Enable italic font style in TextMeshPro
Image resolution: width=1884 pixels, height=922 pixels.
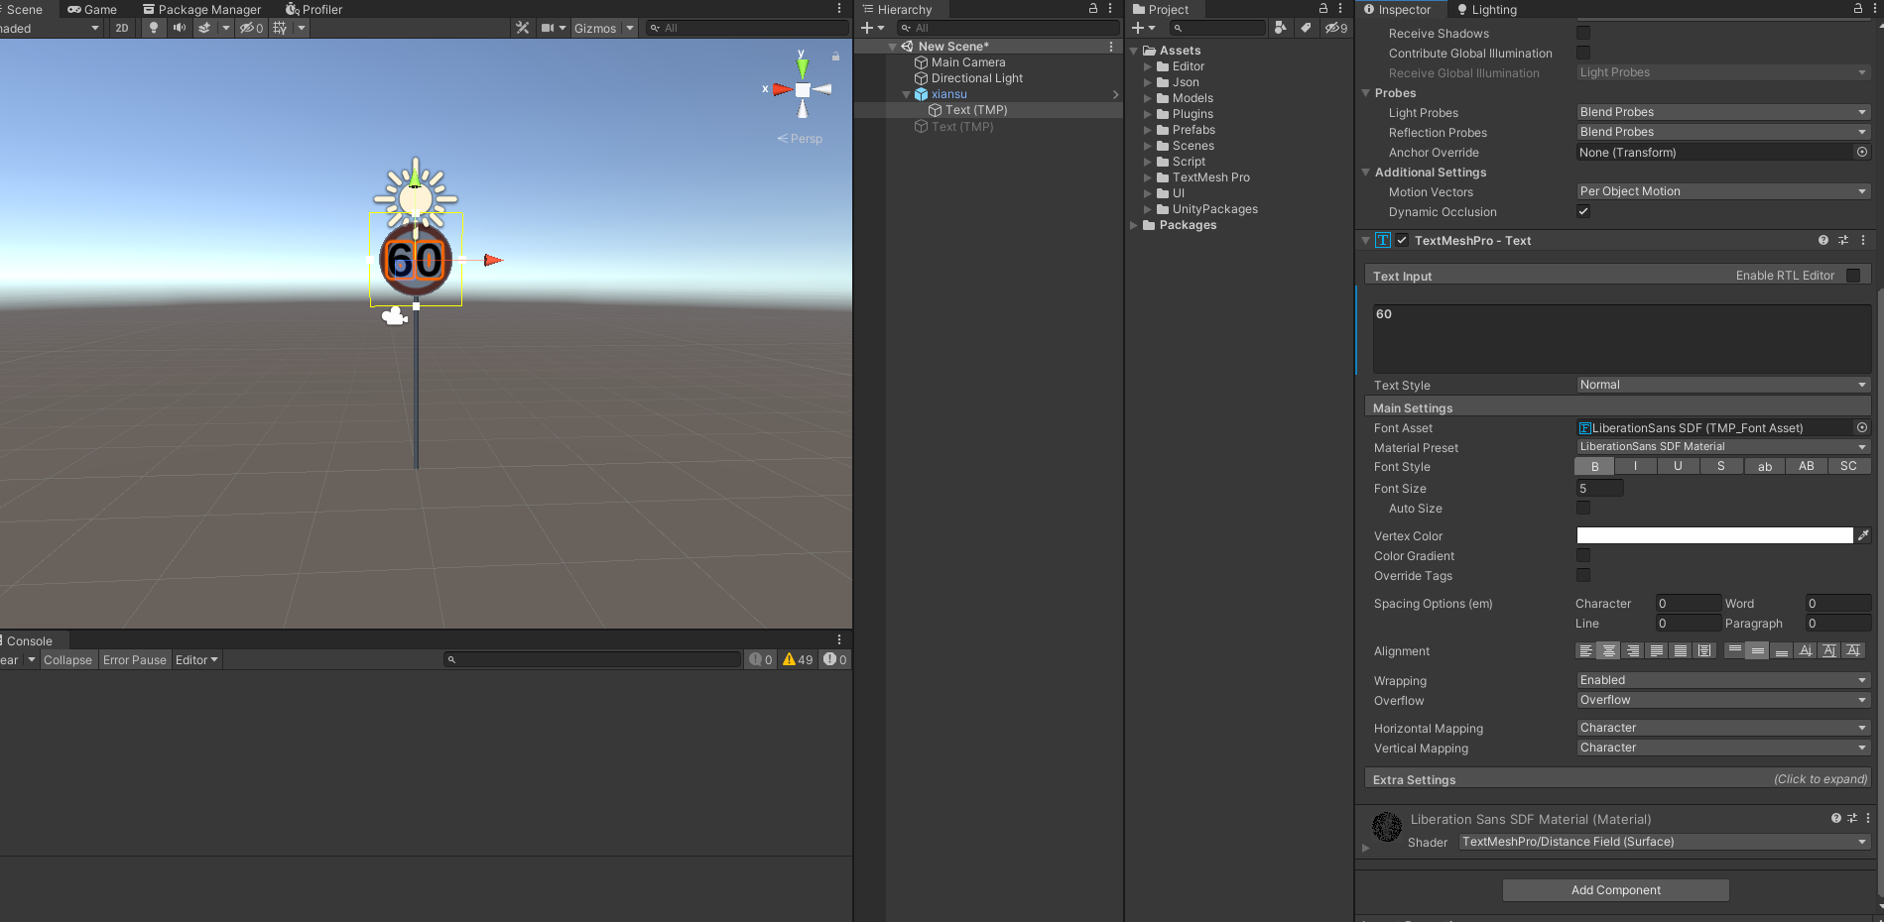1636,466
